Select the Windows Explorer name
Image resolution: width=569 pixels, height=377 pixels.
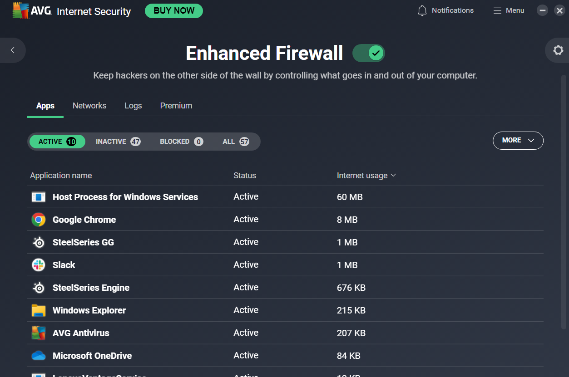[x=89, y=310]
